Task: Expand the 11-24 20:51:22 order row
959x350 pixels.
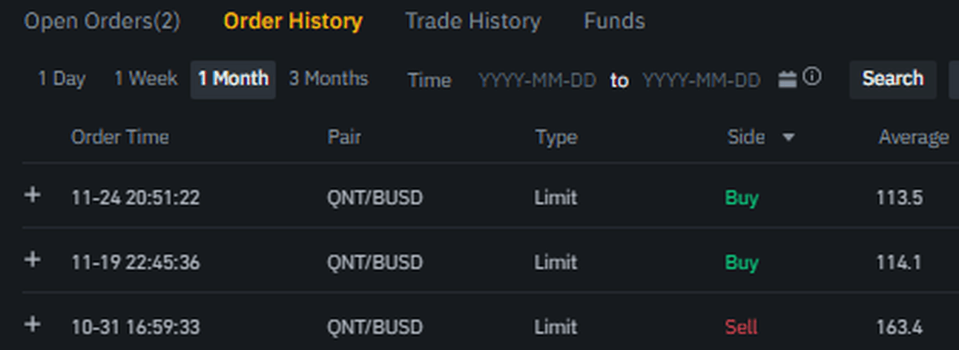Action: coord(33,195)
